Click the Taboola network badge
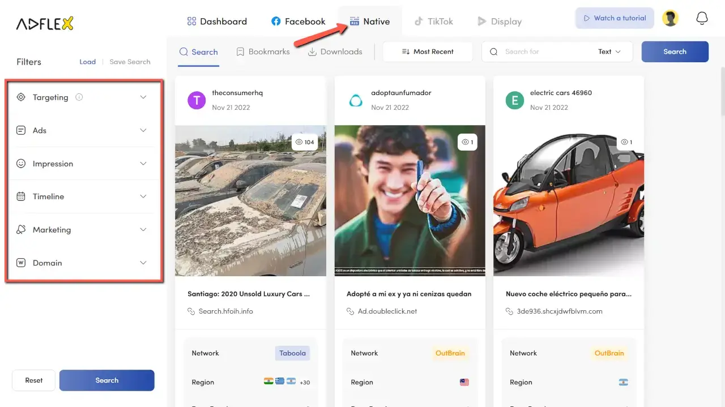Screen dimensions: 725x407 [x=292, y=353]
